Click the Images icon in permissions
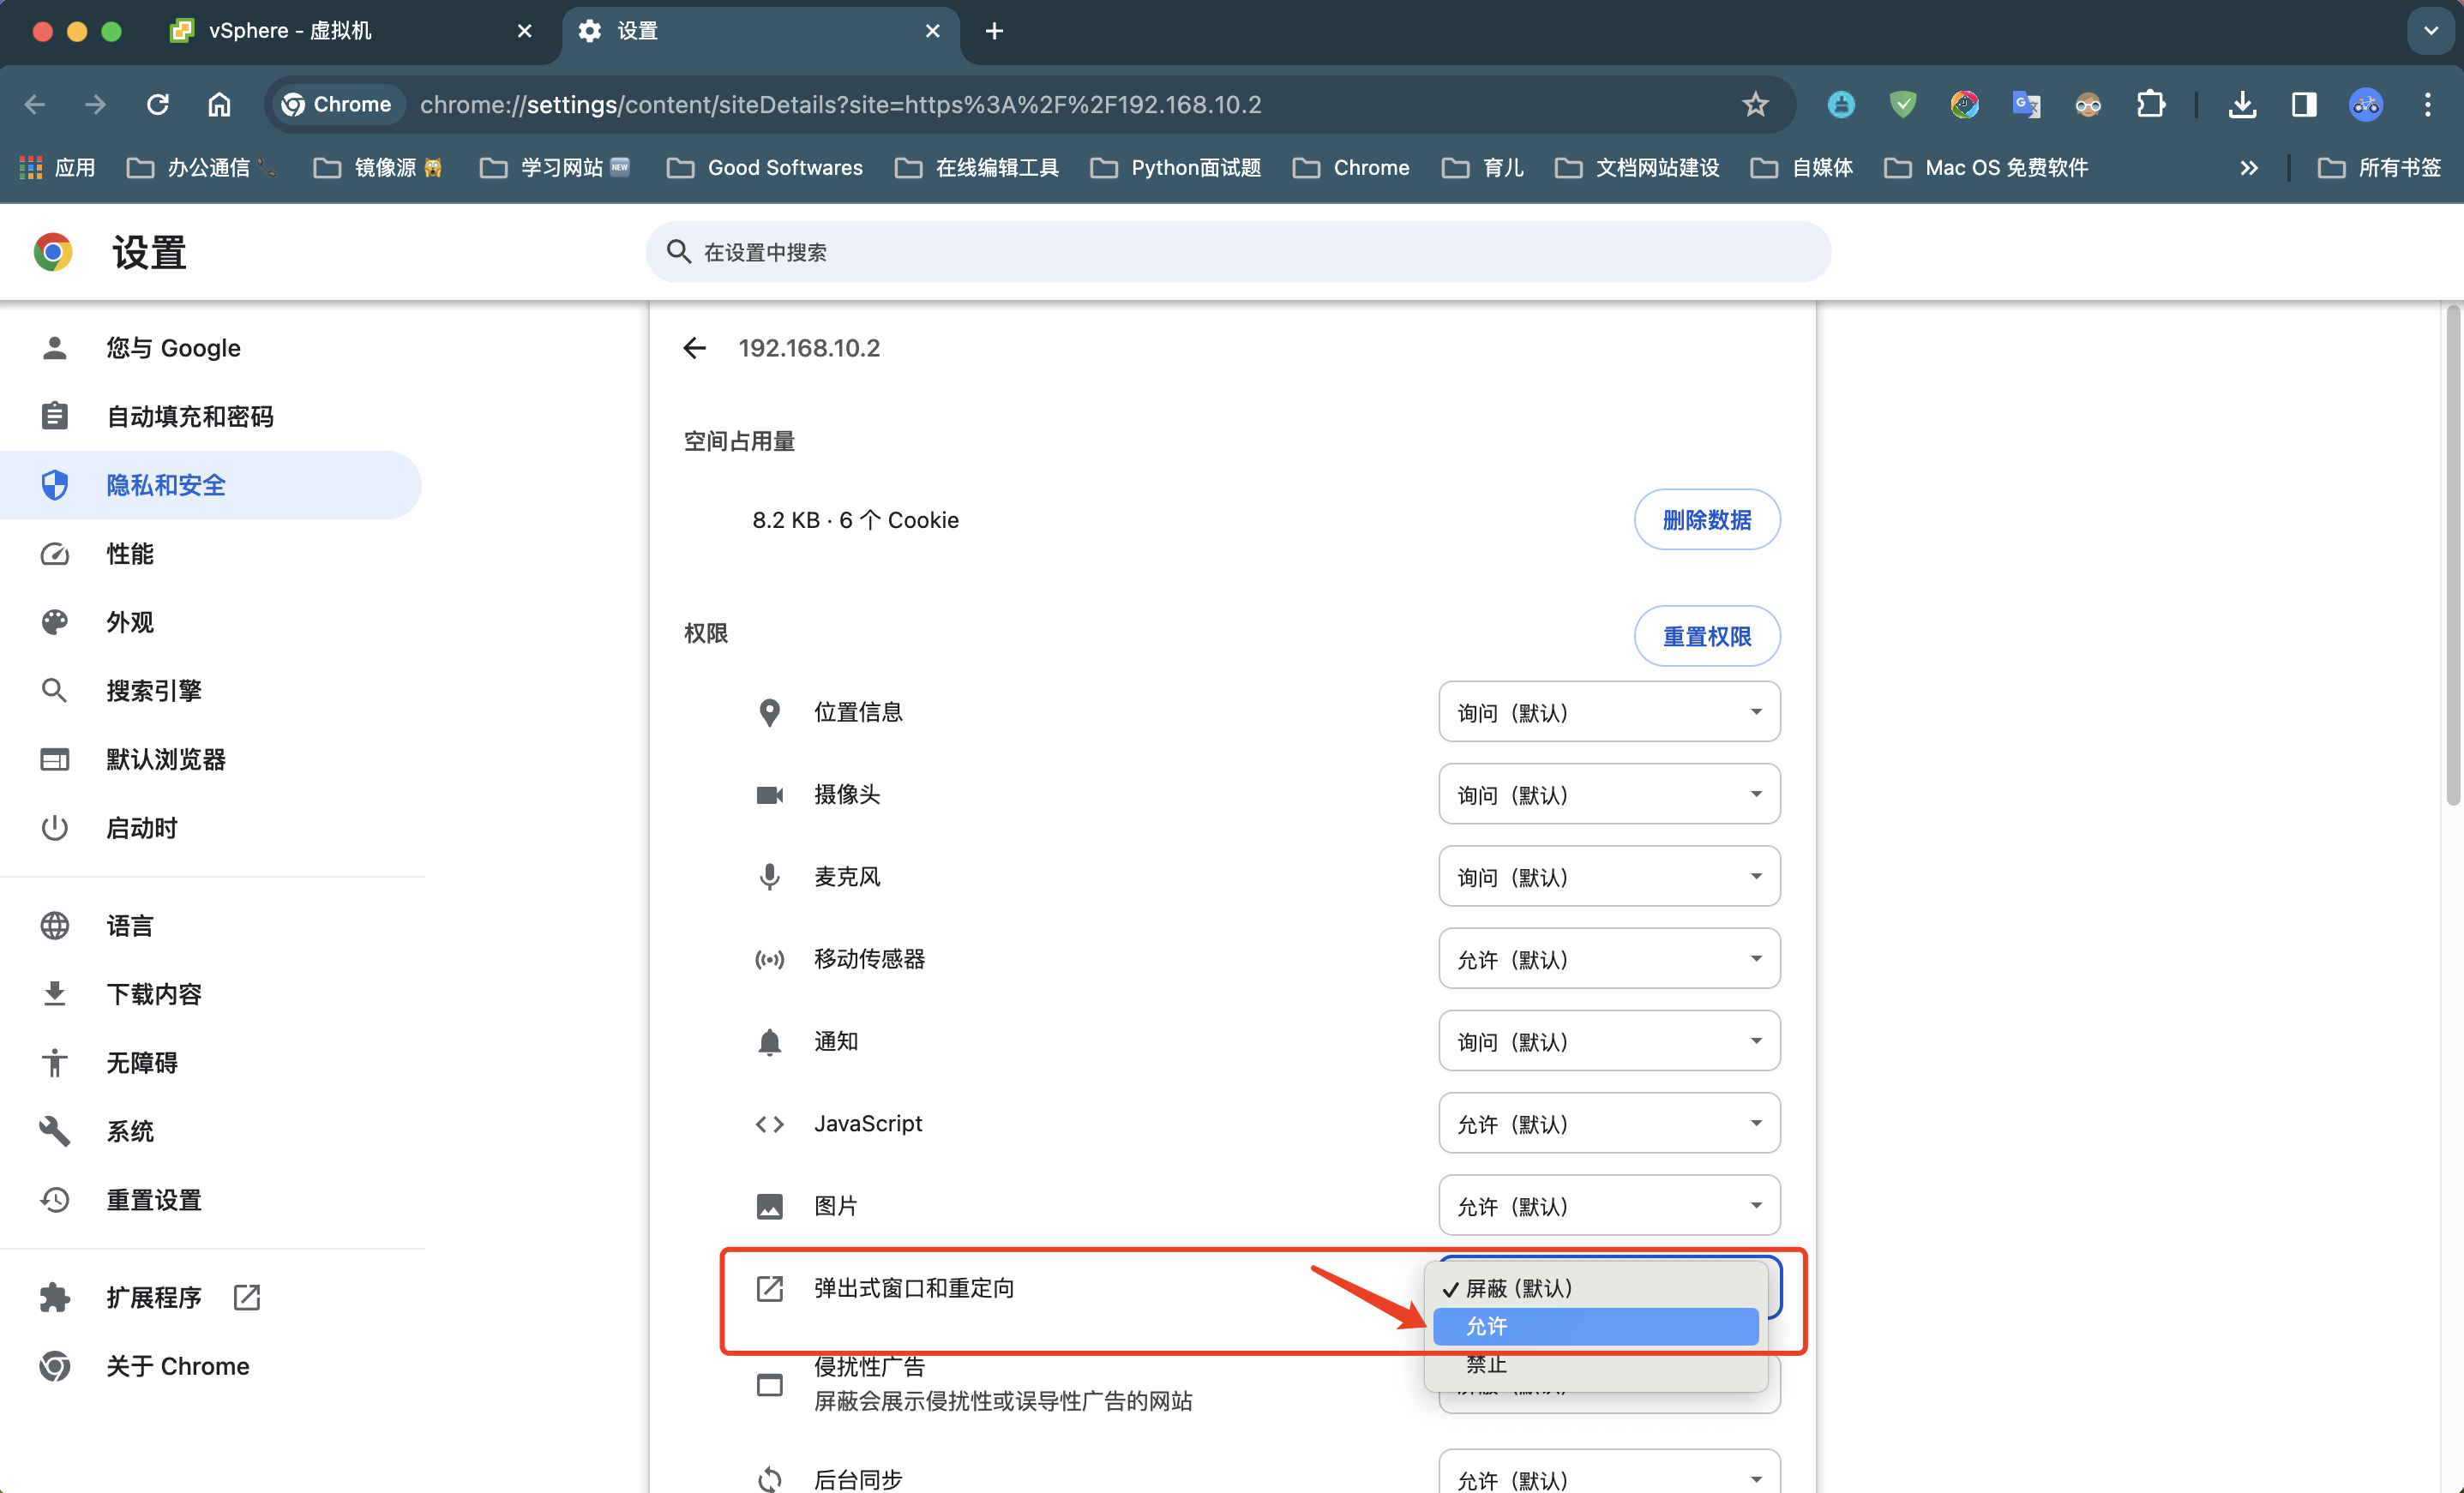 771,1205
